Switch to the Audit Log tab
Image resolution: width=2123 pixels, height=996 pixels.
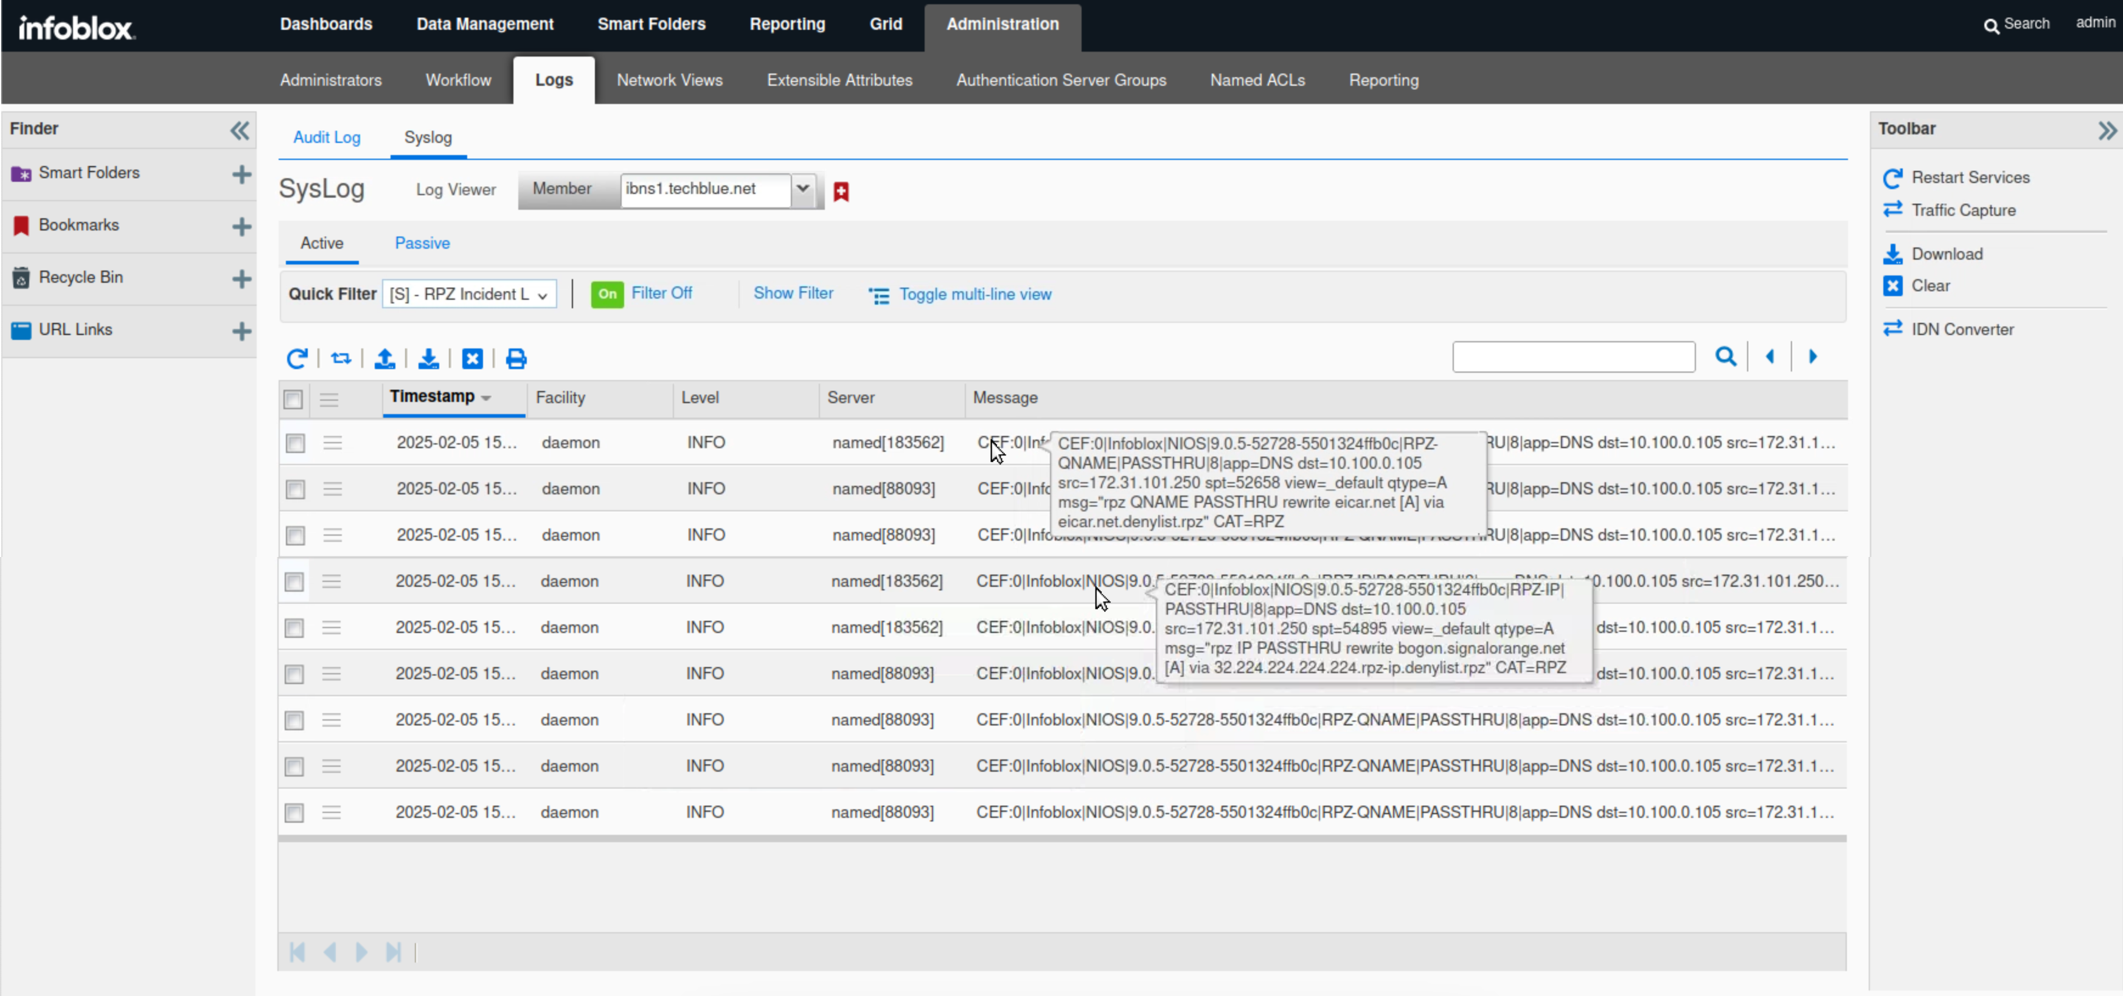[x=327, y=137]
